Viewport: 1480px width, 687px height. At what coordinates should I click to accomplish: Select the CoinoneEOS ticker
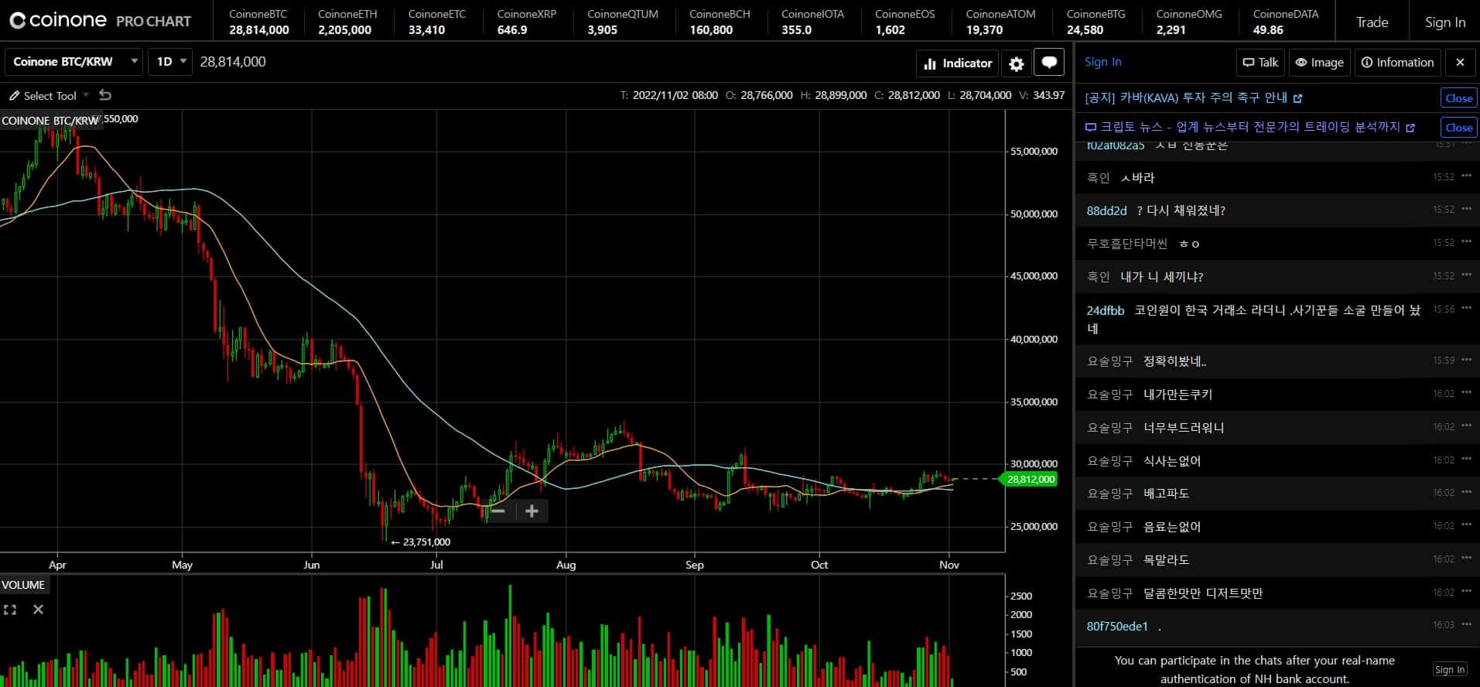coord(904,22)
